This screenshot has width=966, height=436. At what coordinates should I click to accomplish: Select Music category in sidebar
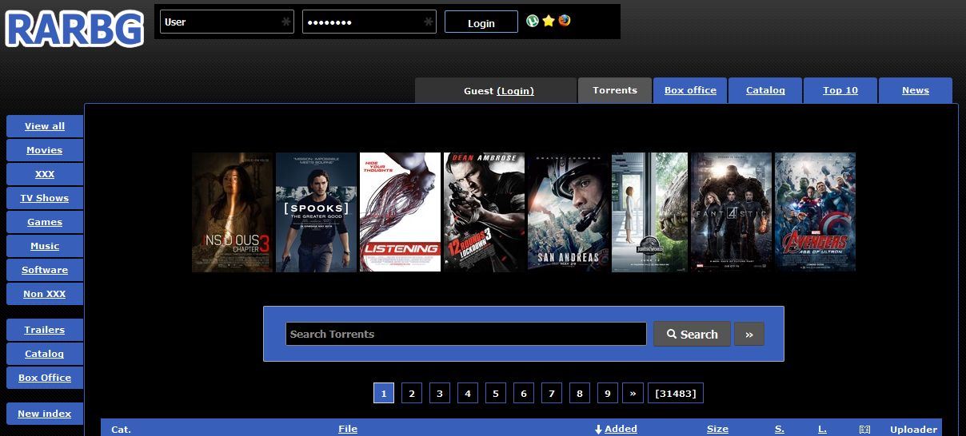(45, 246)
